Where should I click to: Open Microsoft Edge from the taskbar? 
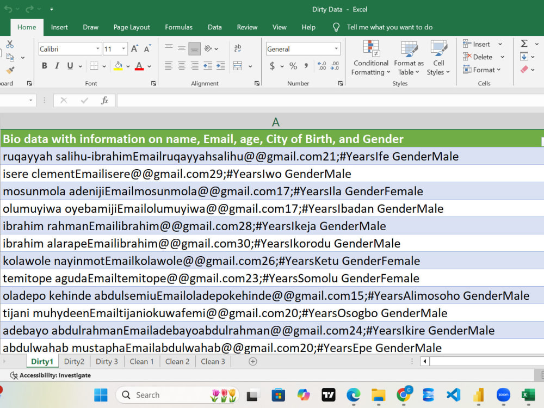tap(353, 395)
